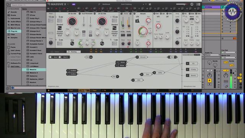
Task: Select the Clips category icon
Action: pos(9,34)
